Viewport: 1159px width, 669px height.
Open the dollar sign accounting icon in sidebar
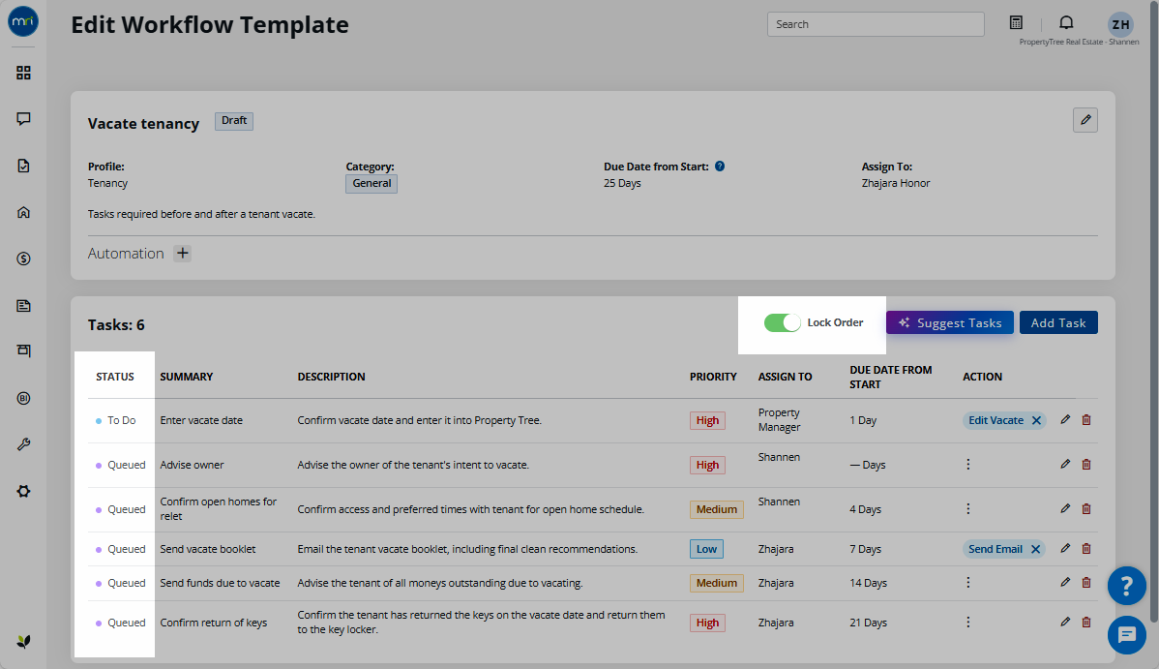[x=23, y=259]
